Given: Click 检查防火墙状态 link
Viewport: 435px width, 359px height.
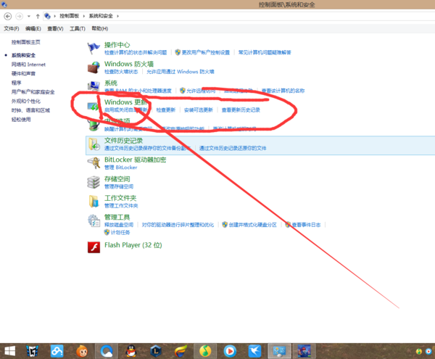Looking at the screenshot, I should pos(121,72).
